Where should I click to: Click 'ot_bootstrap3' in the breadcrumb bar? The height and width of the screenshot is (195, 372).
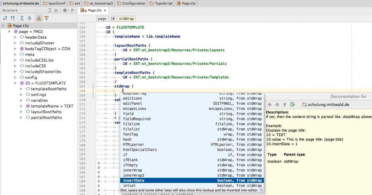[101, 3]
